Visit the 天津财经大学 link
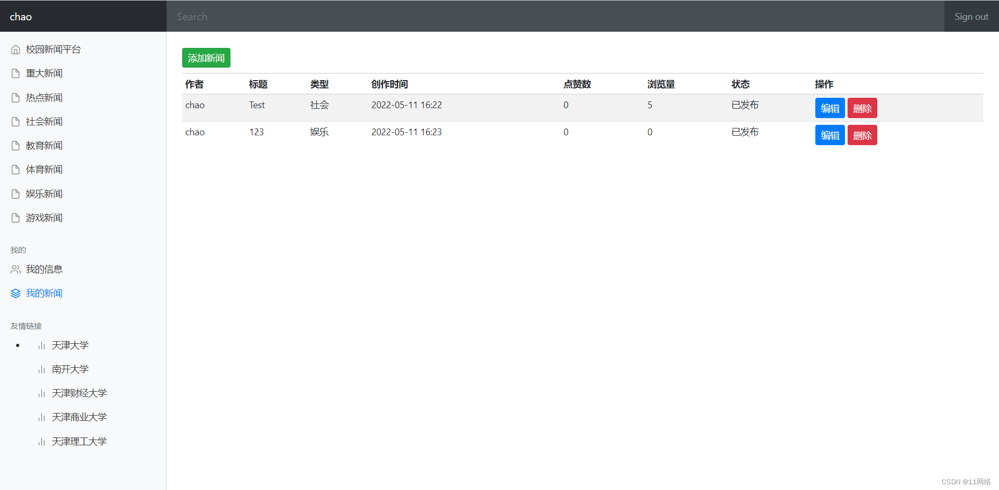This screenshot has width=999, height=490. click(79, 393)
